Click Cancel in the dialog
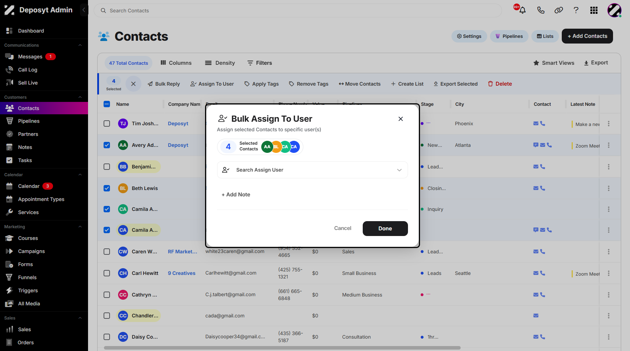The image size is (630, 351). 343,228
